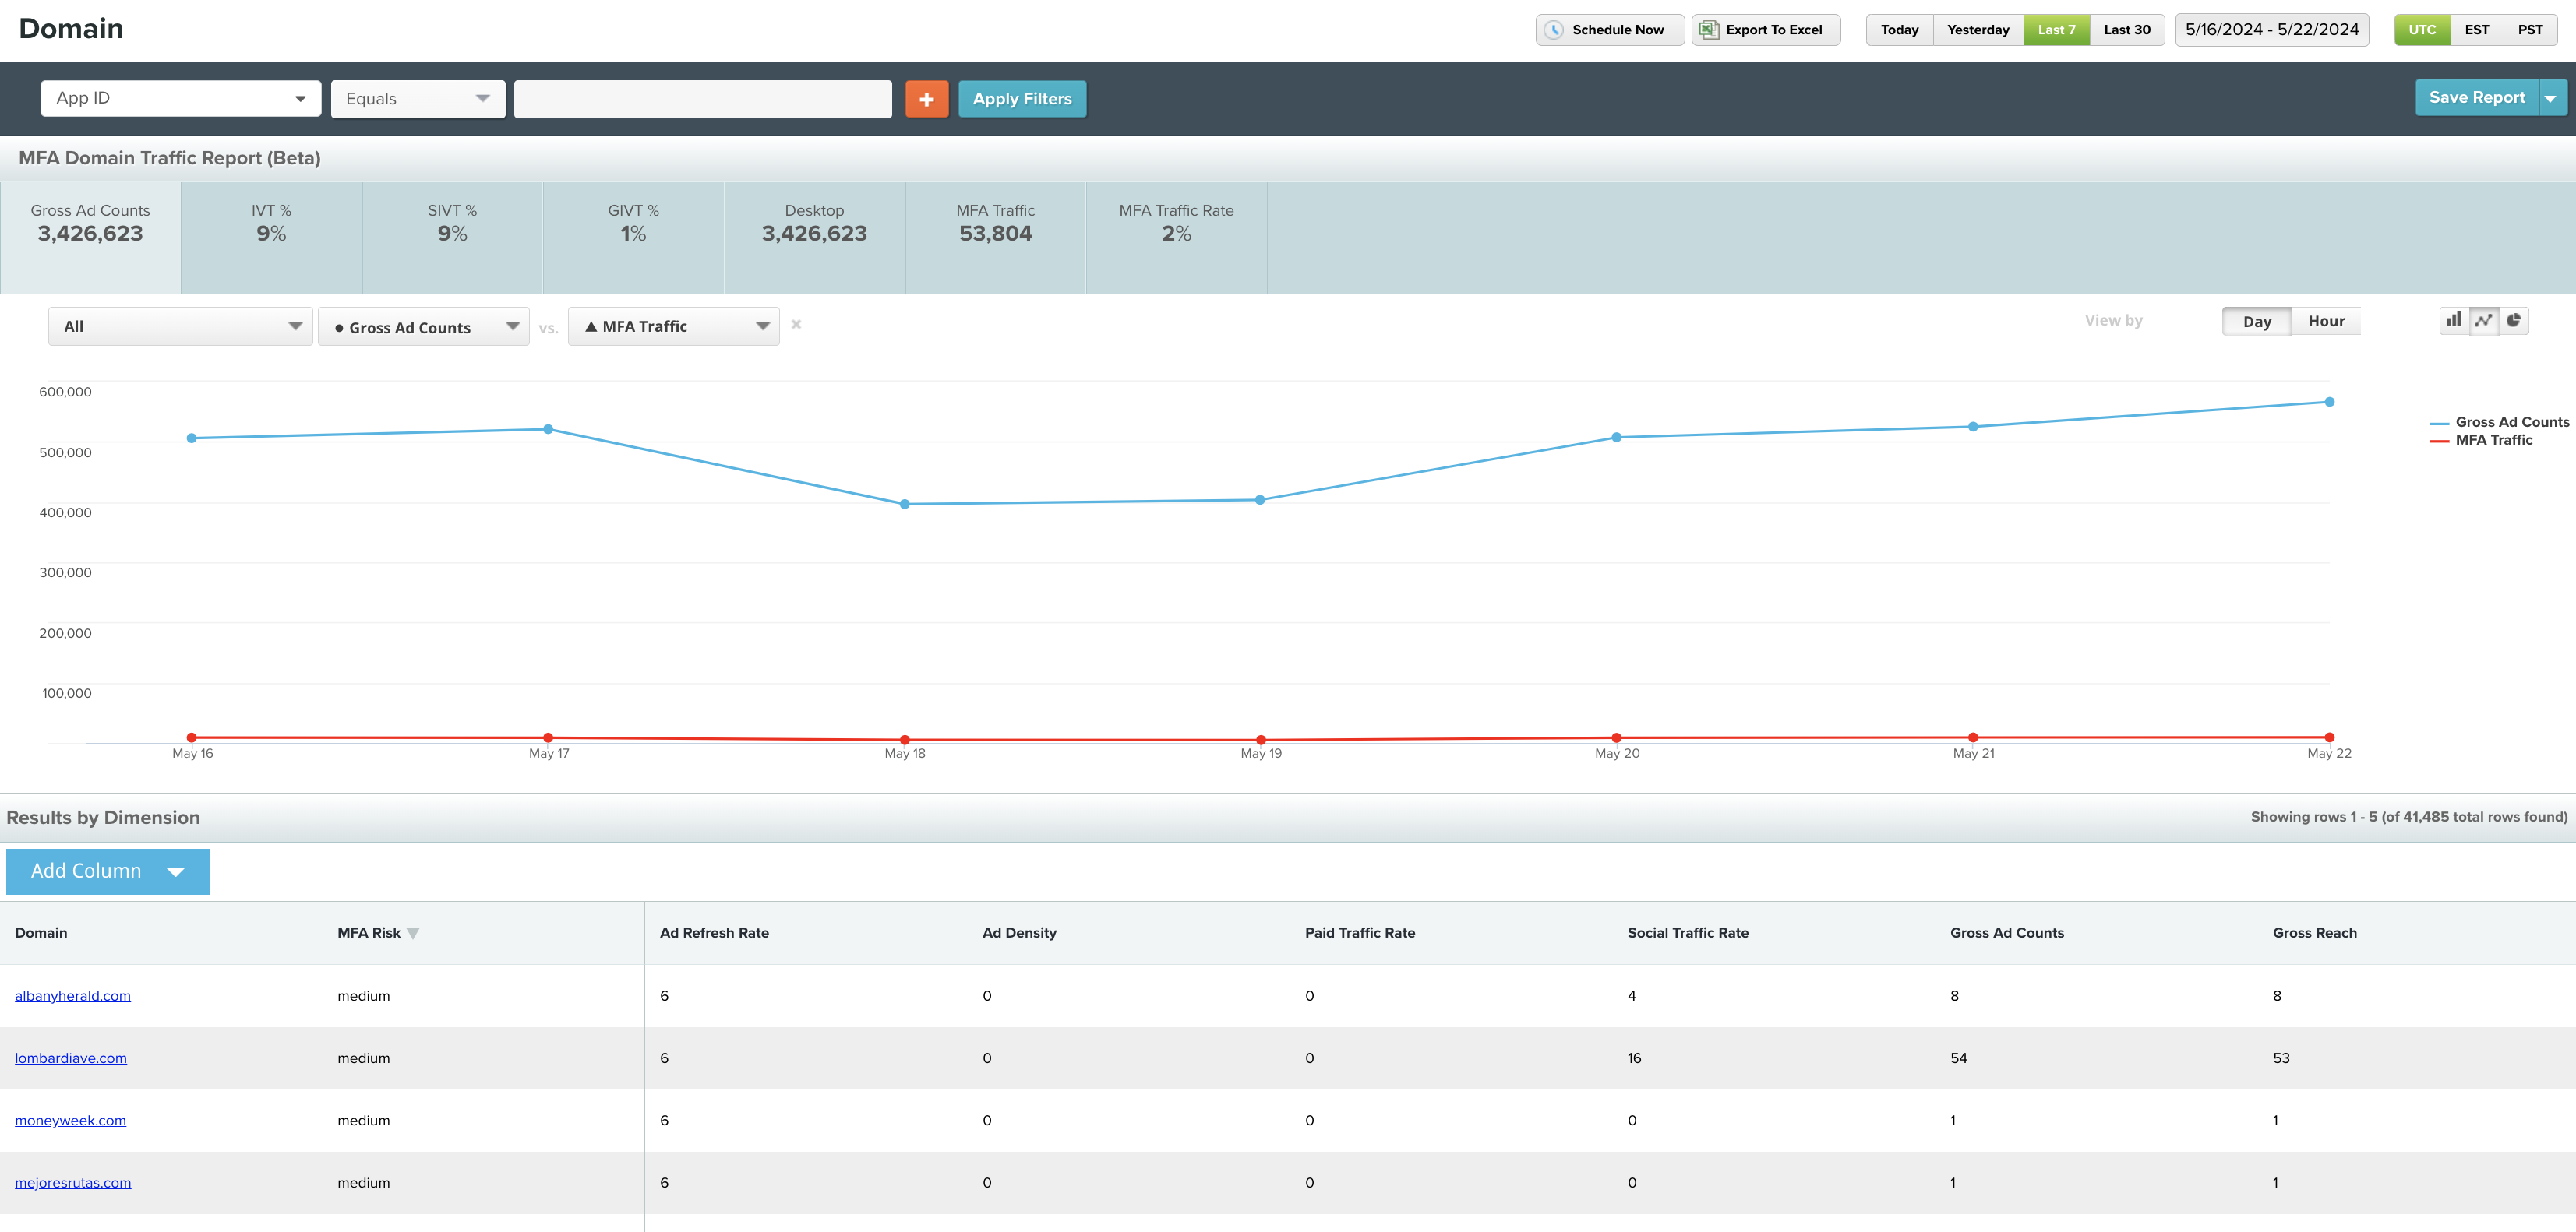Open the Gross Ad Counts metric dropdown
This screenshot has width=2576, height=1232.
tap(424, 327)
